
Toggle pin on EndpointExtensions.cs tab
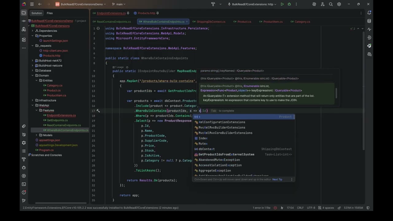[128, 13]
